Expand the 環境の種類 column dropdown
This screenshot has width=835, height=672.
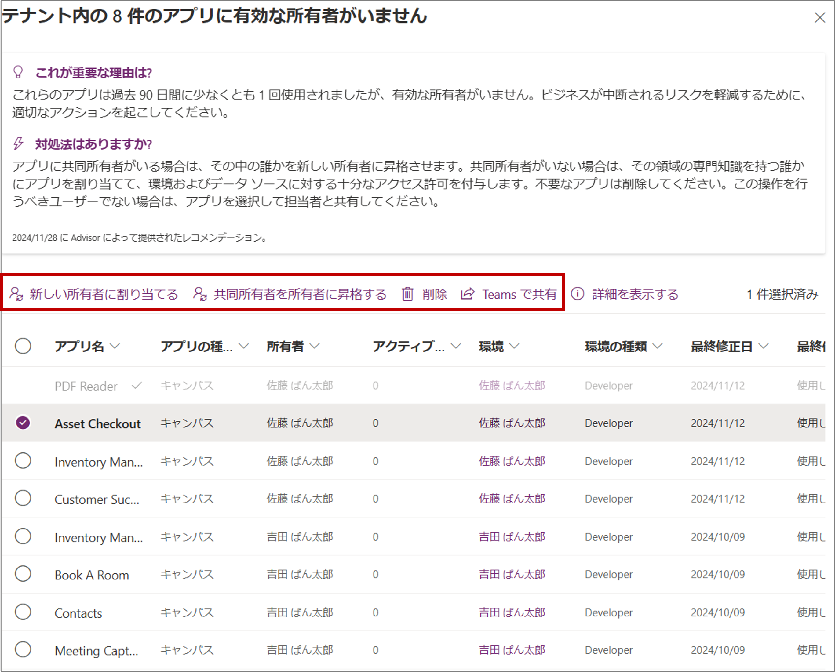(x=658, y=346)
